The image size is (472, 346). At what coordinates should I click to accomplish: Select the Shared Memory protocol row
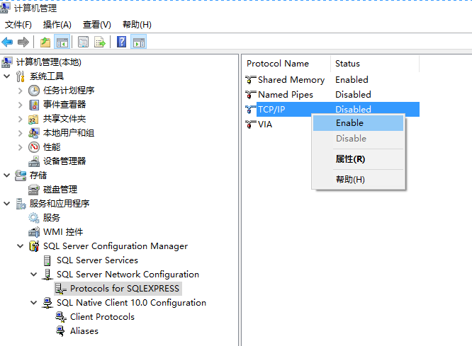(x=332, y=80)
